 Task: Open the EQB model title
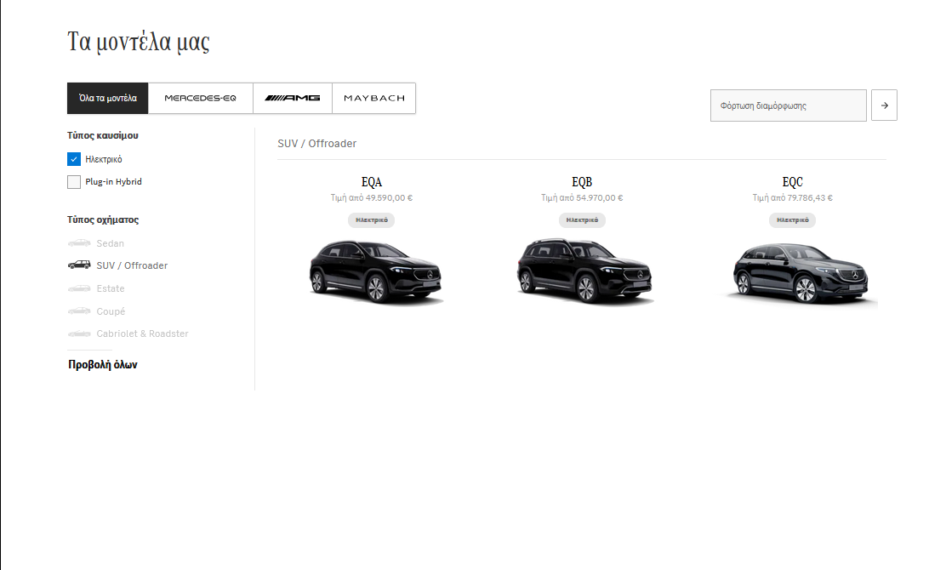coord(582,182)
